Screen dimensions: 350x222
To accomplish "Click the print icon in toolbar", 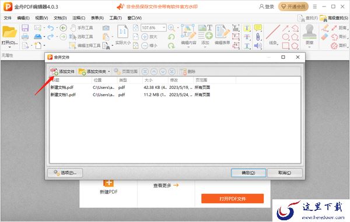I will (25, 37).
